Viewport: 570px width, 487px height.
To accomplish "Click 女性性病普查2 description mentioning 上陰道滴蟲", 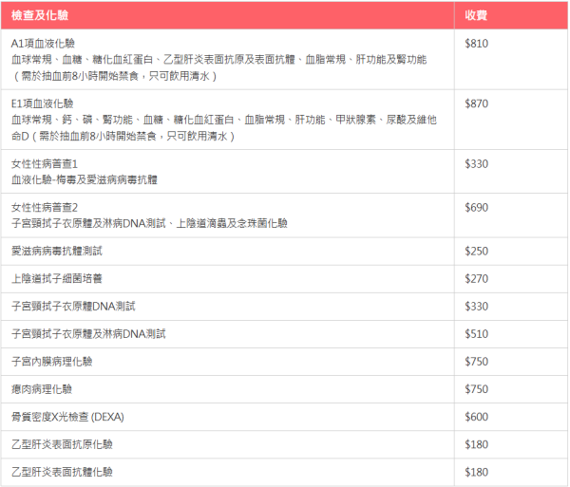I will 149,223.
